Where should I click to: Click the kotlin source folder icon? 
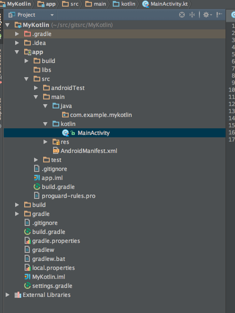(x=56, y=124)
